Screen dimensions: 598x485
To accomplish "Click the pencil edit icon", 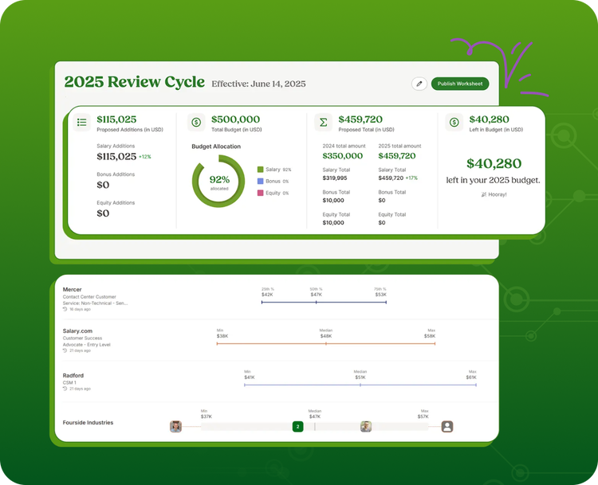I will pos(419,84).
